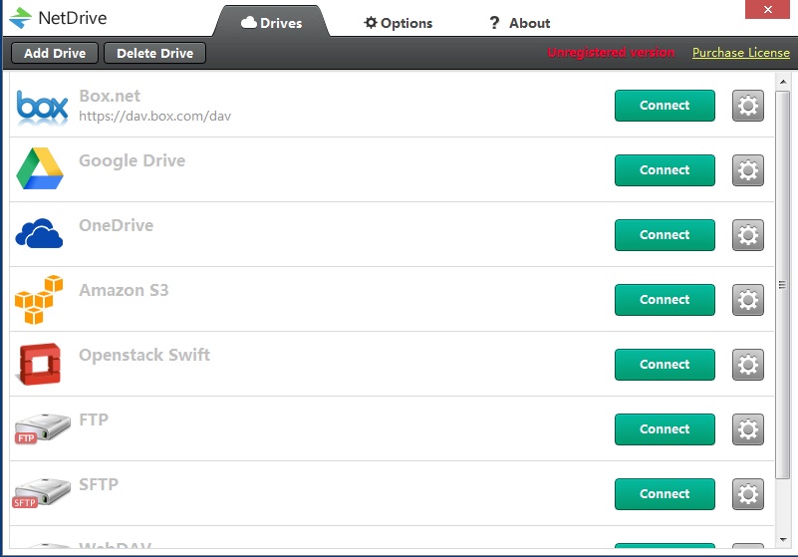Screen dimensions: 798x557
Task: Select the https://dav.box.com/dav URL text
Action: (x=154, y=117)
